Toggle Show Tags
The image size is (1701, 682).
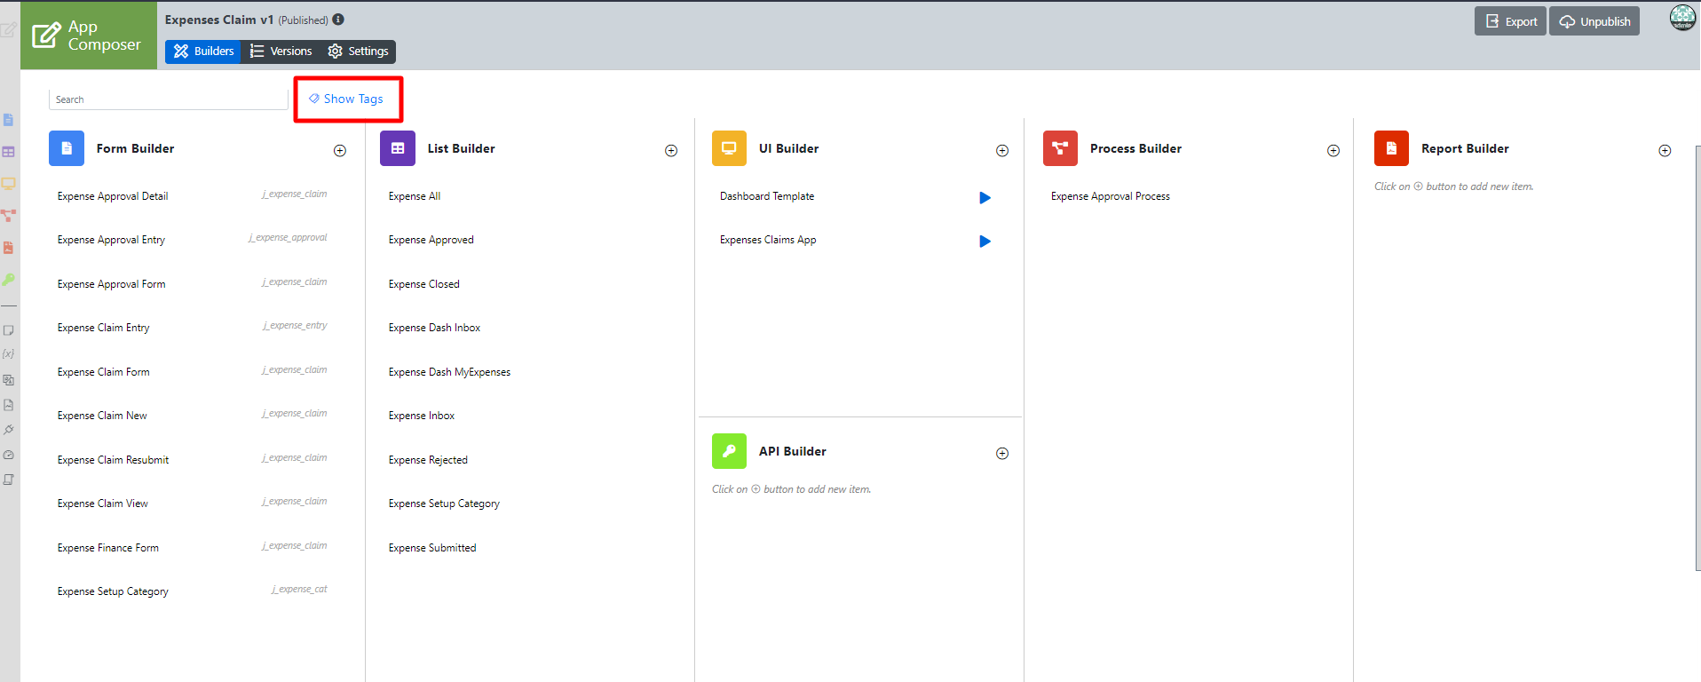coord(346,99)
